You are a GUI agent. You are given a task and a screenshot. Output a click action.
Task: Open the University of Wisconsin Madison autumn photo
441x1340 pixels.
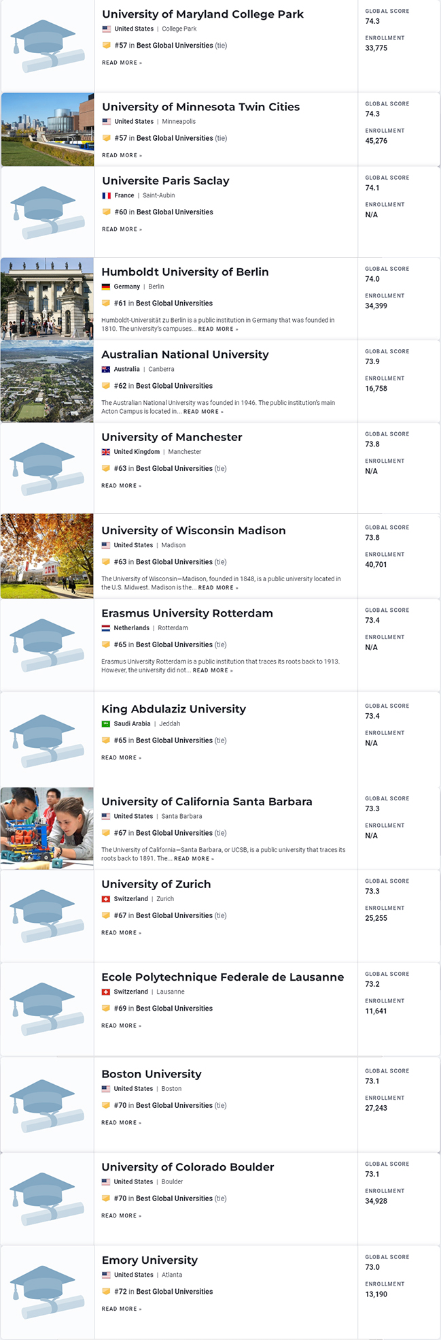click(47, 556)
